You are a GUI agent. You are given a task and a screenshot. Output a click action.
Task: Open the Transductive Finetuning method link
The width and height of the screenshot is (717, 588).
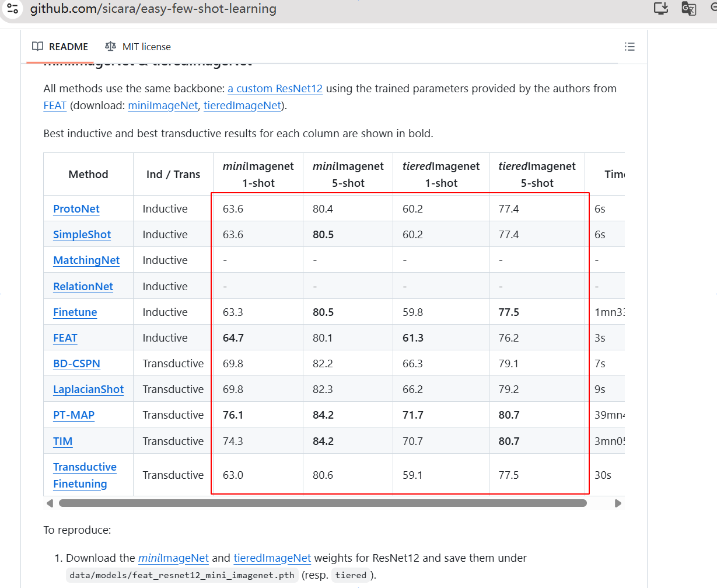pyautogui.click(x=85, y=475)
